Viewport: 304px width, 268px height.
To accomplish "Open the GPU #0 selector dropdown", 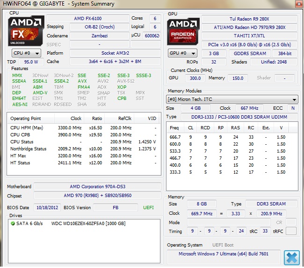I will pos(182,53).
